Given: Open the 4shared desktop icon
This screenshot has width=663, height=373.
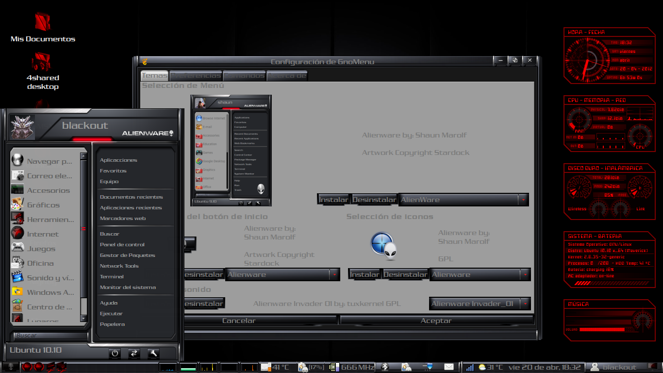Looking at the screenshot, I should click(43, 71).
